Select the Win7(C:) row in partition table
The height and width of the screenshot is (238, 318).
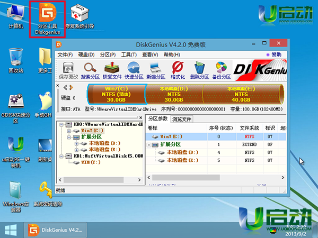(216, 136)
